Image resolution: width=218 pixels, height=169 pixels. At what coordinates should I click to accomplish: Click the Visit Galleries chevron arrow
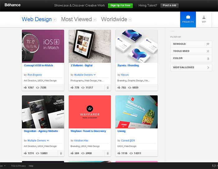click(x=208, y=68)
